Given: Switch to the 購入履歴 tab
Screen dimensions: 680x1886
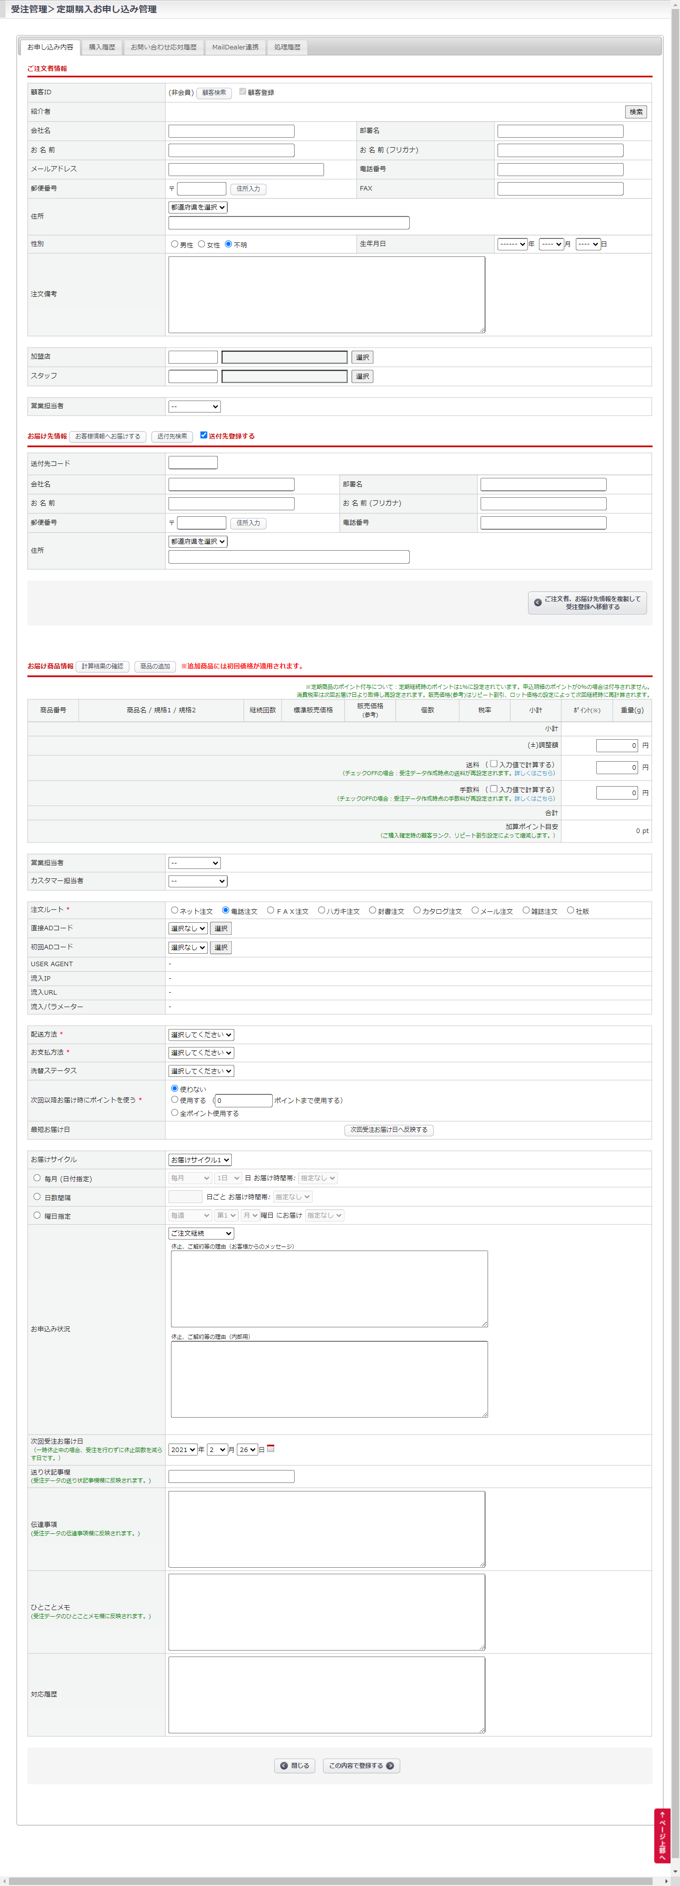Looking at the screenshot, I should (102, 47).
